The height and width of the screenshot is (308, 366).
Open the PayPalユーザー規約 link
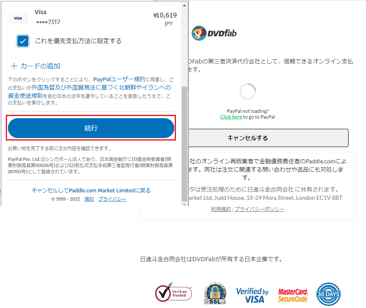(119, 79)
